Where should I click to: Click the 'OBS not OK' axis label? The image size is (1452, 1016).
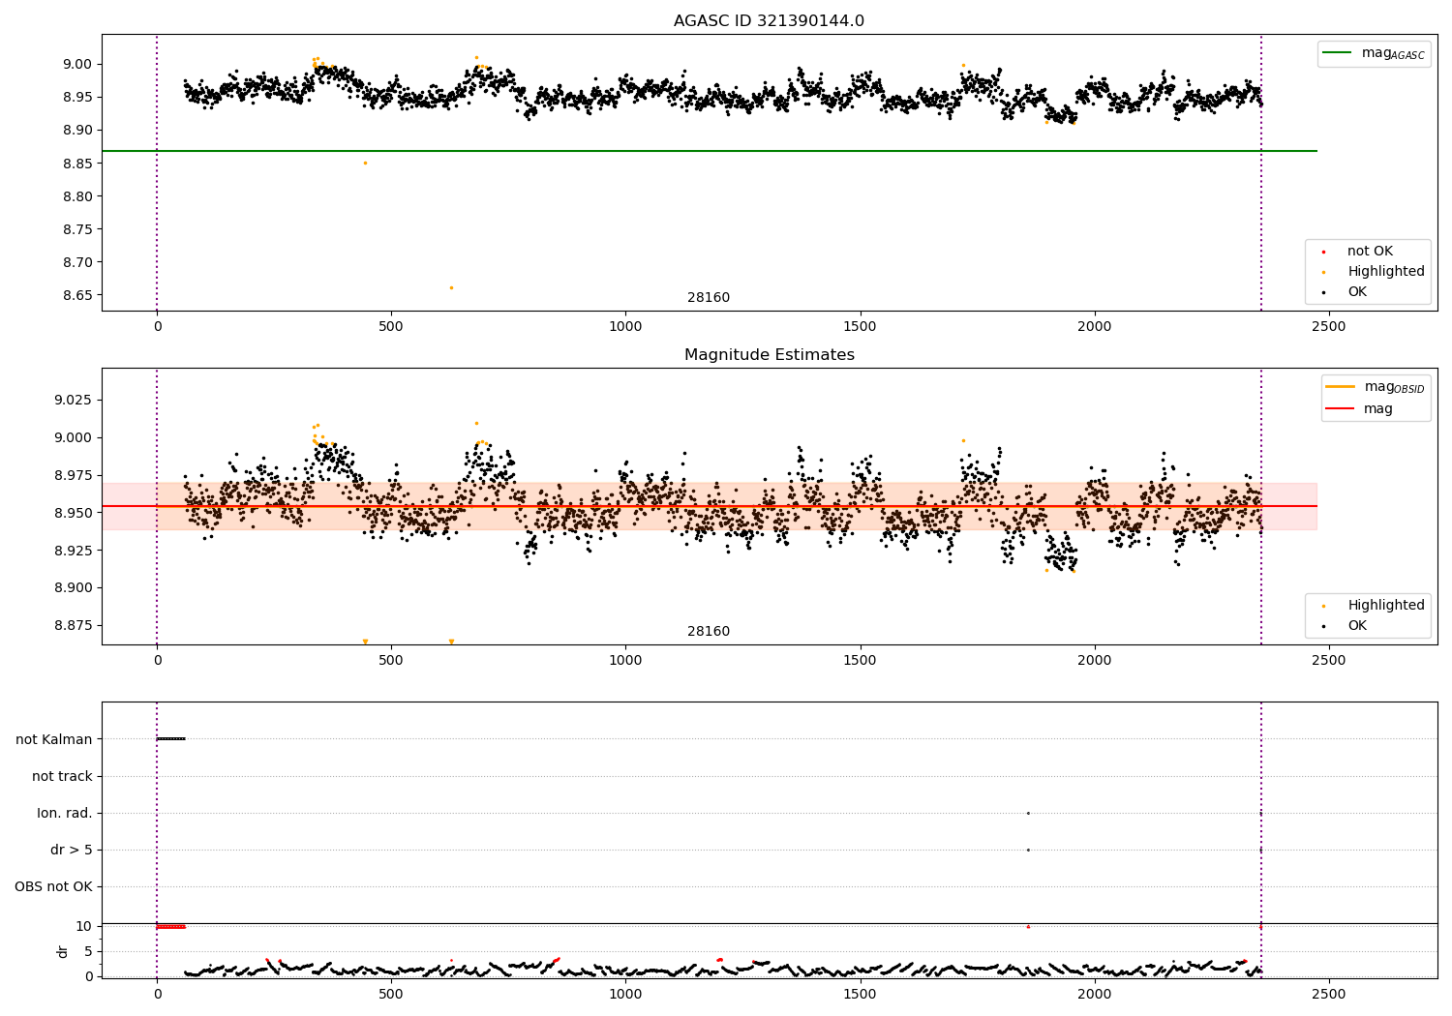53,886
